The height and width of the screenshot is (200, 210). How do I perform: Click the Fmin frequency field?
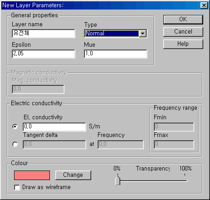point(174,127)
